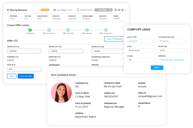
Task: Click the email envelope icon in header
Action: pos(55,10)
